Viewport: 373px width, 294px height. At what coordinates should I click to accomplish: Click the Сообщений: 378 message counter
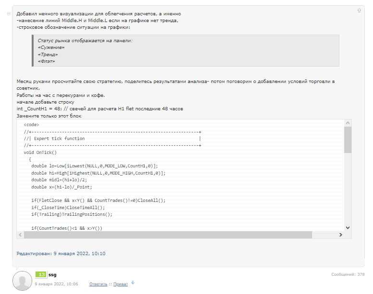pyautogui.click(x=348, y=274)
